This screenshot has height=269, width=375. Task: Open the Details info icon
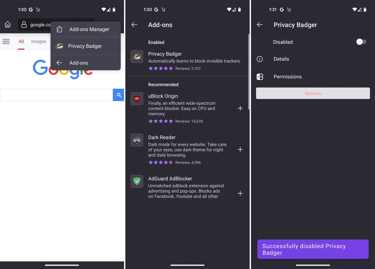260,59
